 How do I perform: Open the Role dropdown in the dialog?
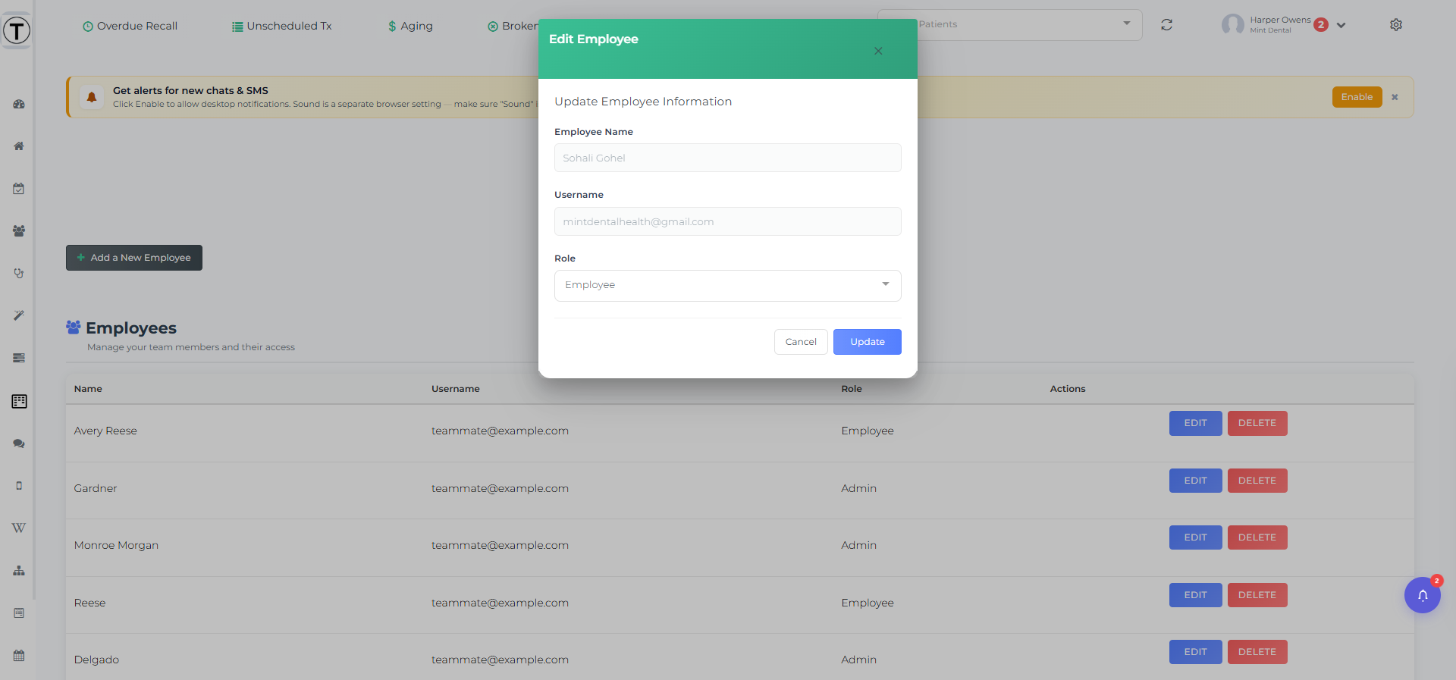pyautogui.click(x=728, y=285)
